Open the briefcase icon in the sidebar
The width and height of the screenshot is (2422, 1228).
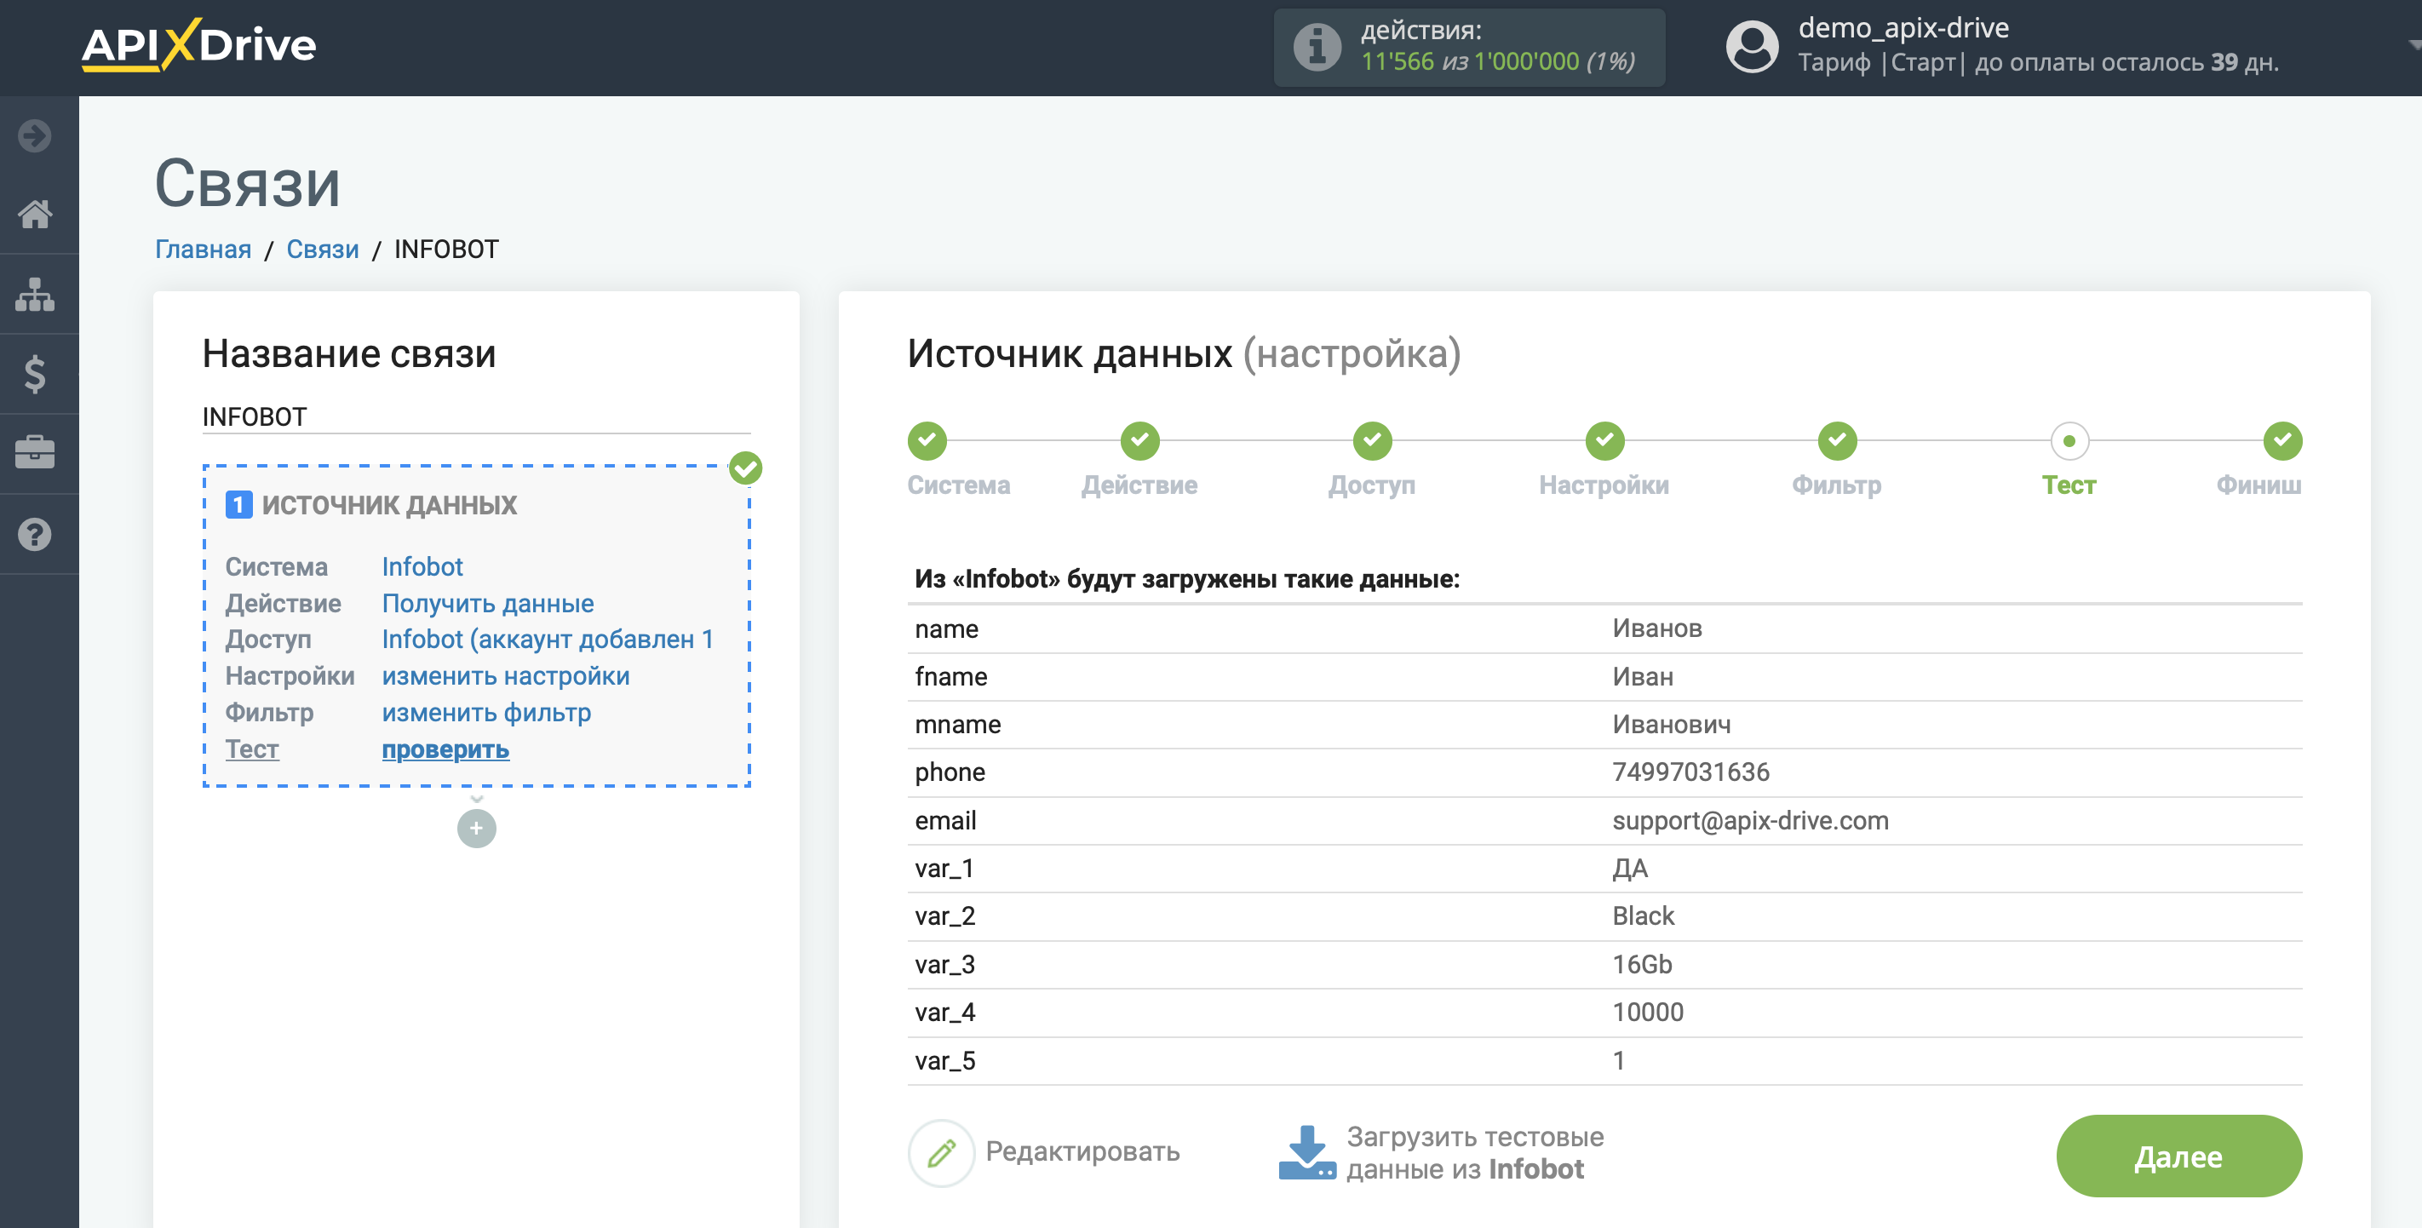[35, 452]
